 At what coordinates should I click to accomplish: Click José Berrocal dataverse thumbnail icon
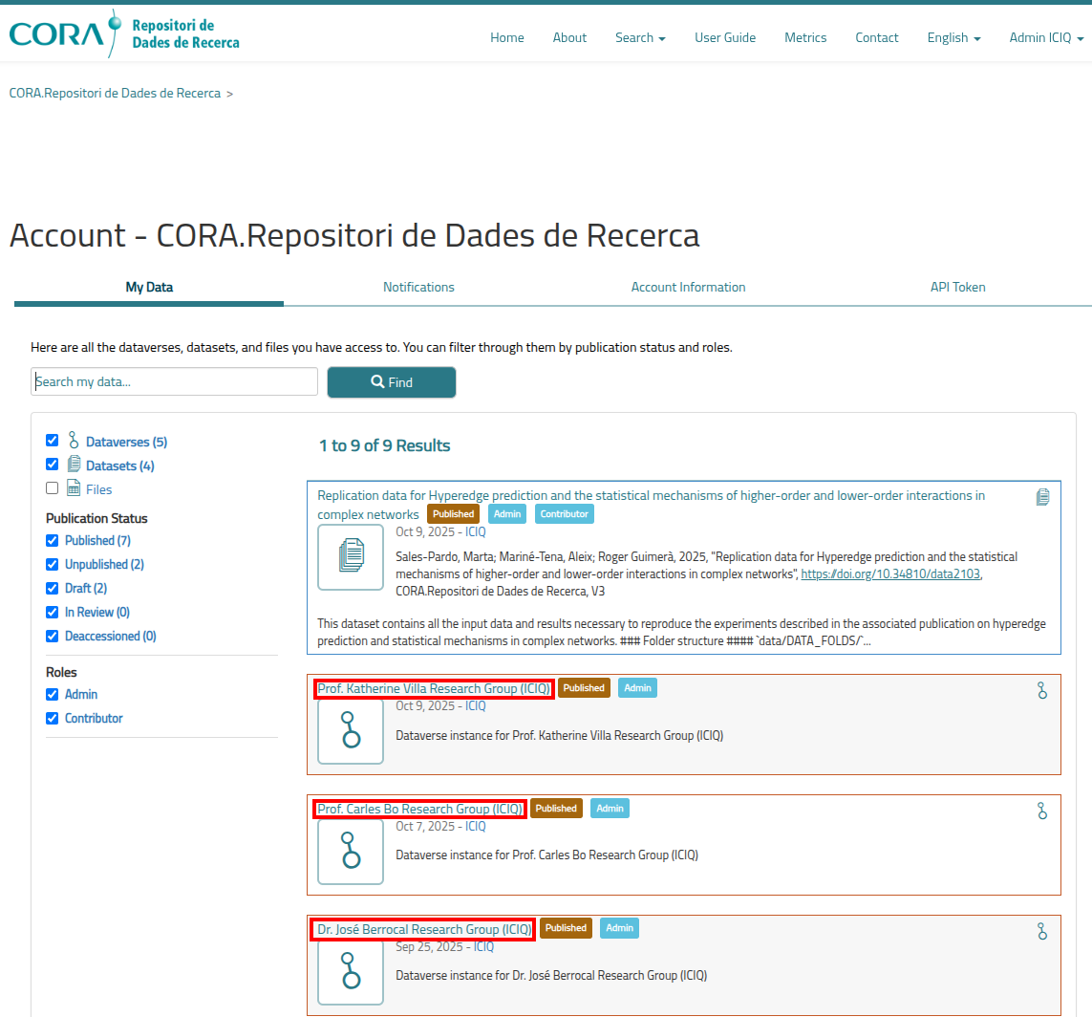tap(351, 971)
